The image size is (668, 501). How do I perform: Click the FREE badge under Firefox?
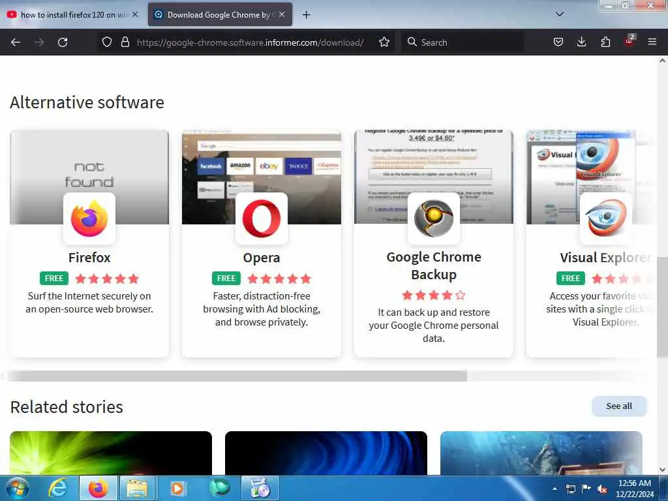(x=54, y=278)
